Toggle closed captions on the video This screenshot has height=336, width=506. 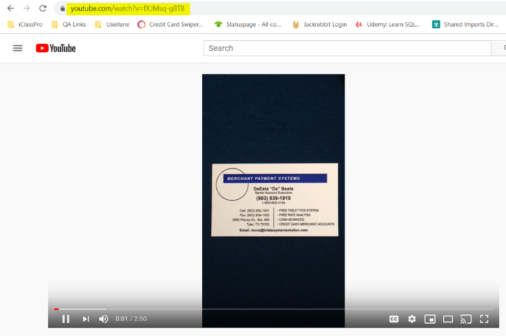pos(394,319)
